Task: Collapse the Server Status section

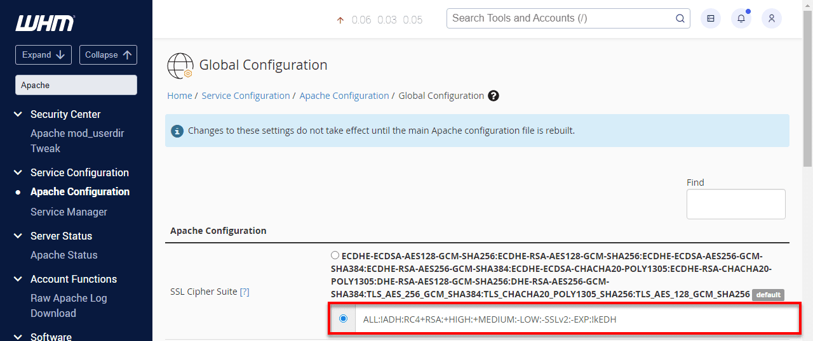Action: (x=18, y=236)
